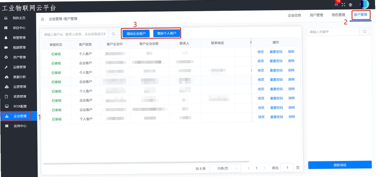Click 重置密码 in the first table row

pyautogui.click(x=276, y=52)
